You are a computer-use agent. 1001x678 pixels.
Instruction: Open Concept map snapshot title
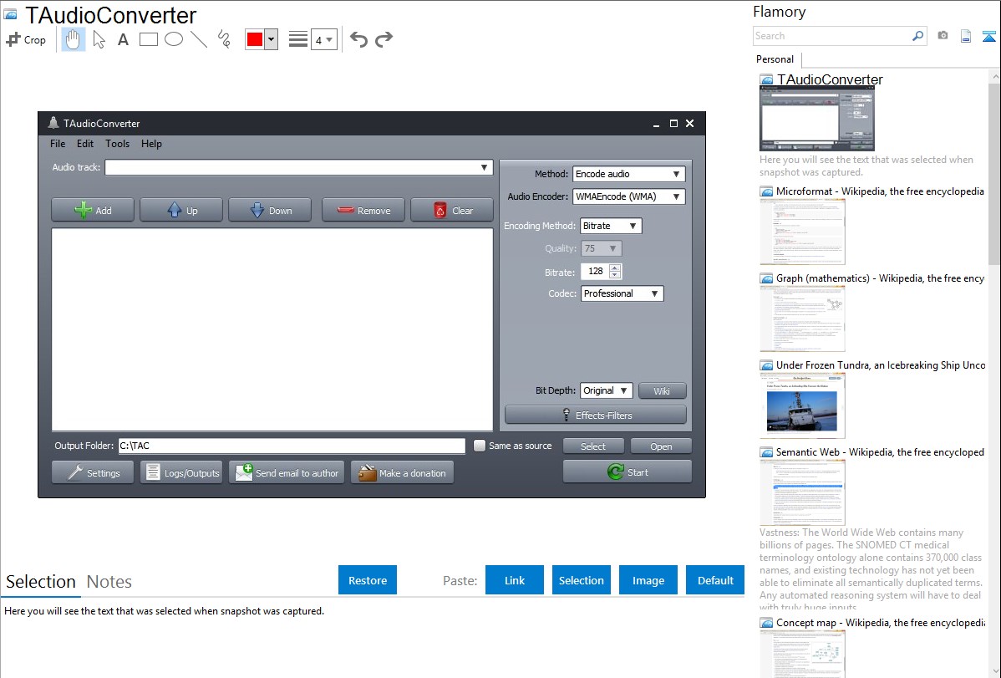tap(880, 622)
